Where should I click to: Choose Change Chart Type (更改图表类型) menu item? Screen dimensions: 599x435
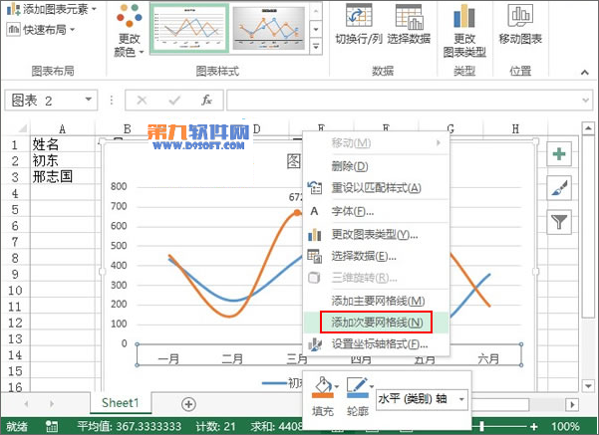(x=377, y=234)
